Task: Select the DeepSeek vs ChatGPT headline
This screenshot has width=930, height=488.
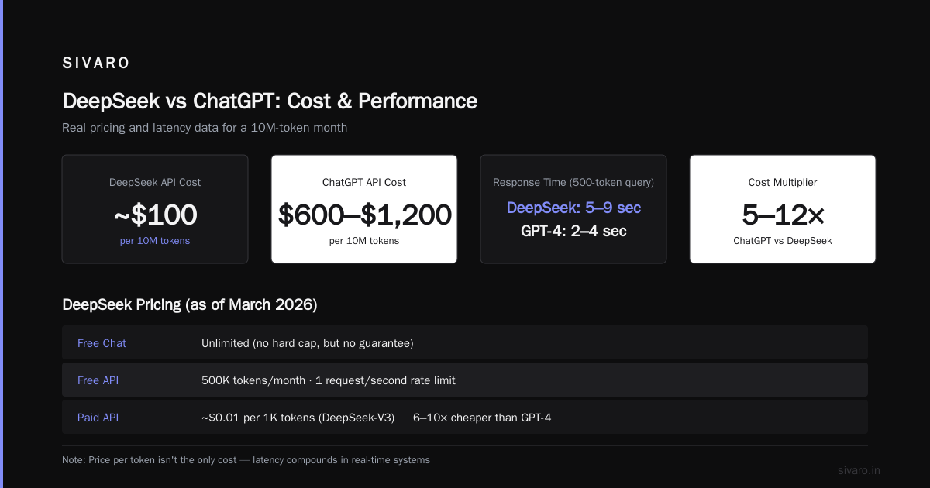Action: tap(270, 101)
